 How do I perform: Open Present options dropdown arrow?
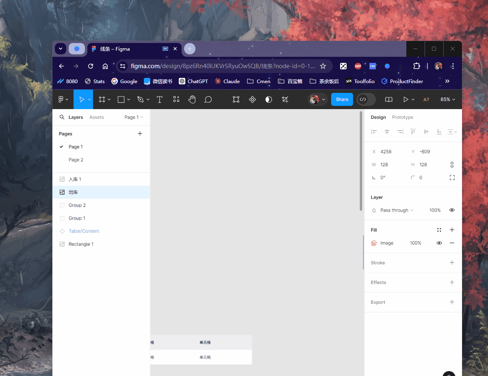click(x=413, y=99)
